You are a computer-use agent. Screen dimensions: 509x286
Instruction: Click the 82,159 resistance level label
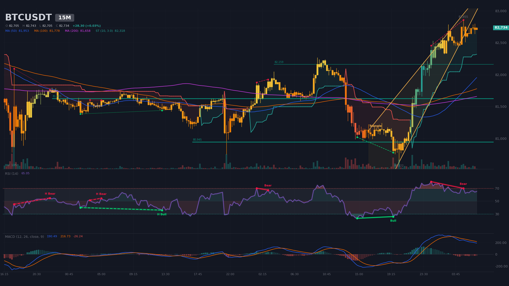279,62
